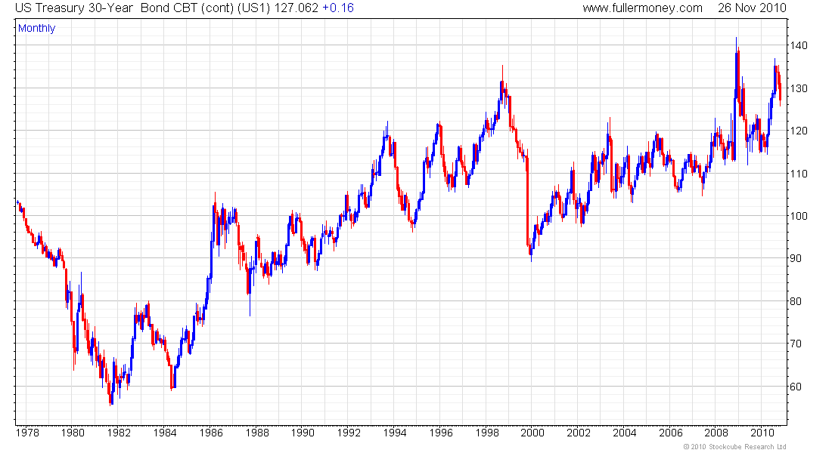Screen dimensions: 832x453
Task: Open the www.fullermoney.com link text
Action: [643, 8]
